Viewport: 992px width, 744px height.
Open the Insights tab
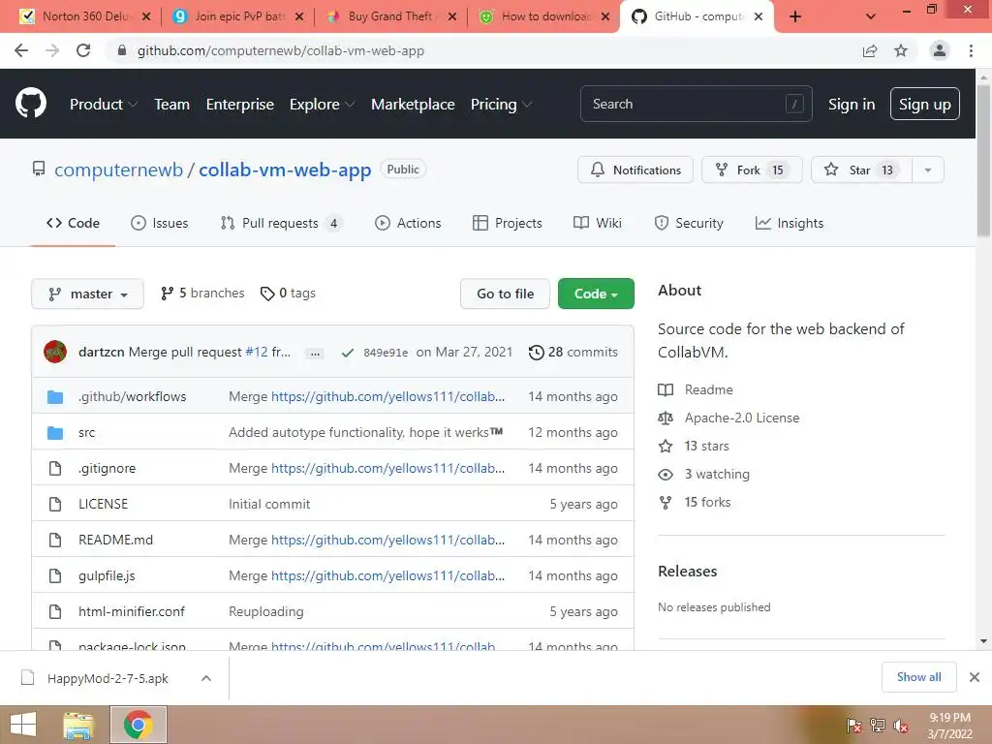tap(790, 224)
